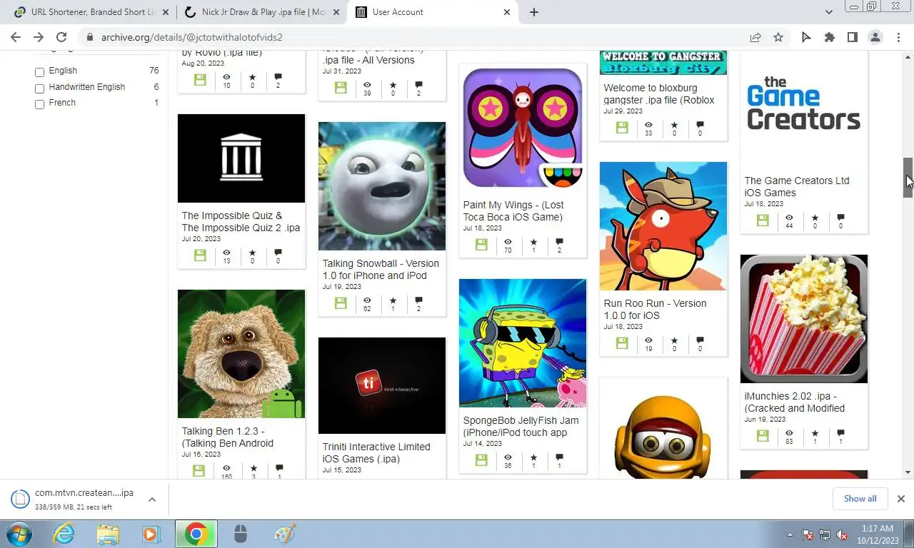Screen dimensions: 914x548
Task: Open The Game Creators Ltd iOS Games link
Action: (797, 187)
